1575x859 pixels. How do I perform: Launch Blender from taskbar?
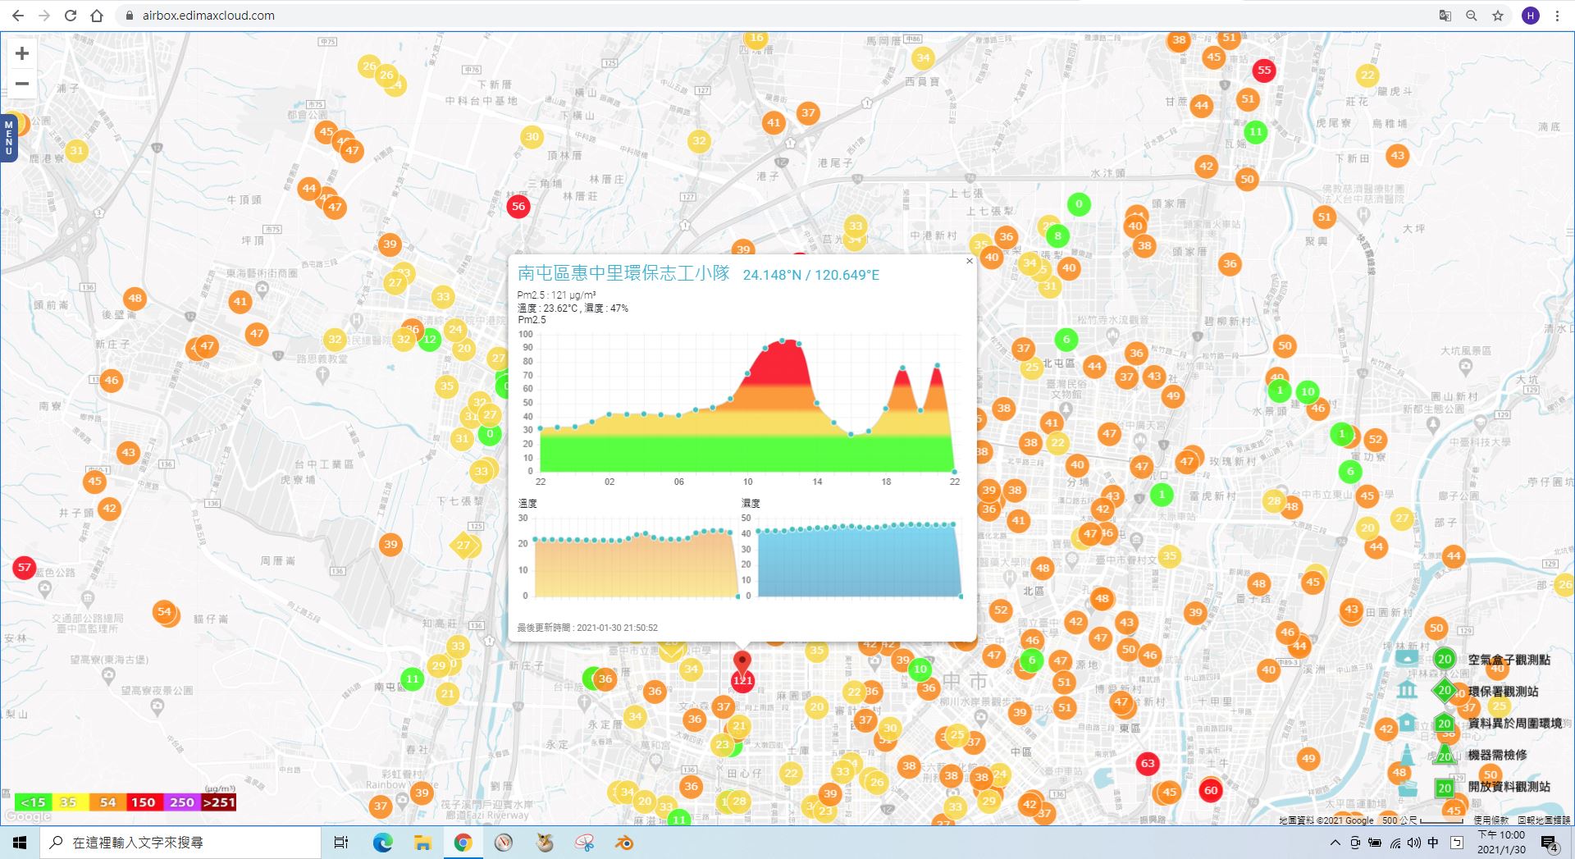coord(624,843)
